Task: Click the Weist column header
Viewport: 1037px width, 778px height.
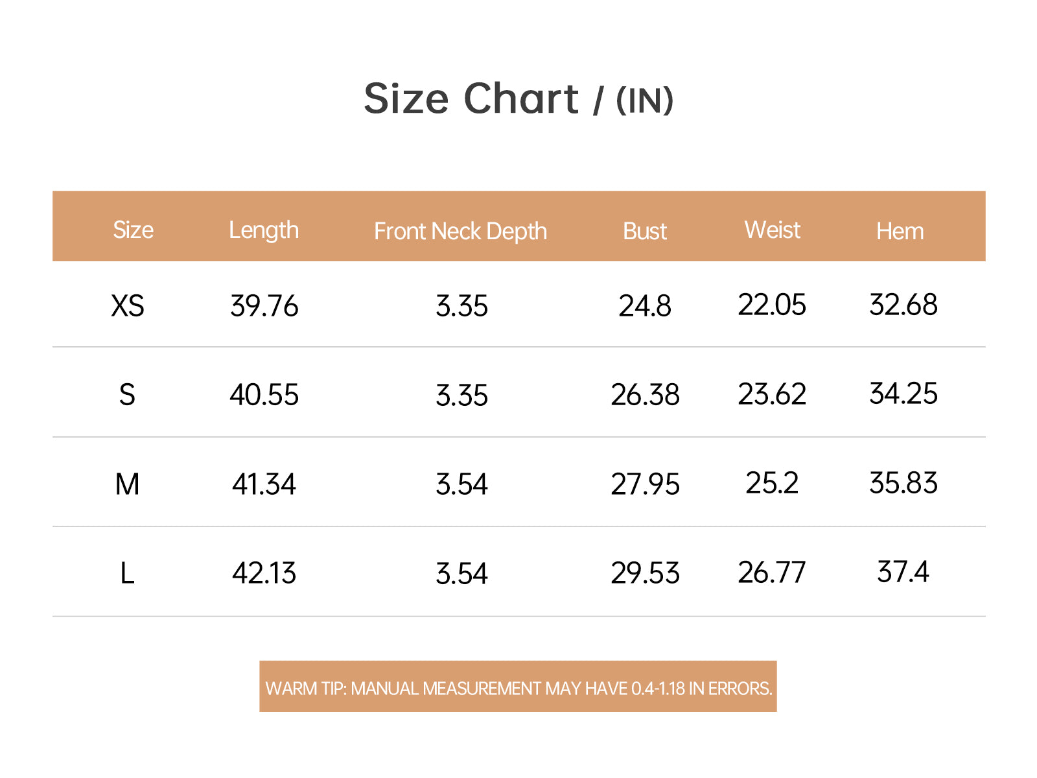Action: (773, 230)
